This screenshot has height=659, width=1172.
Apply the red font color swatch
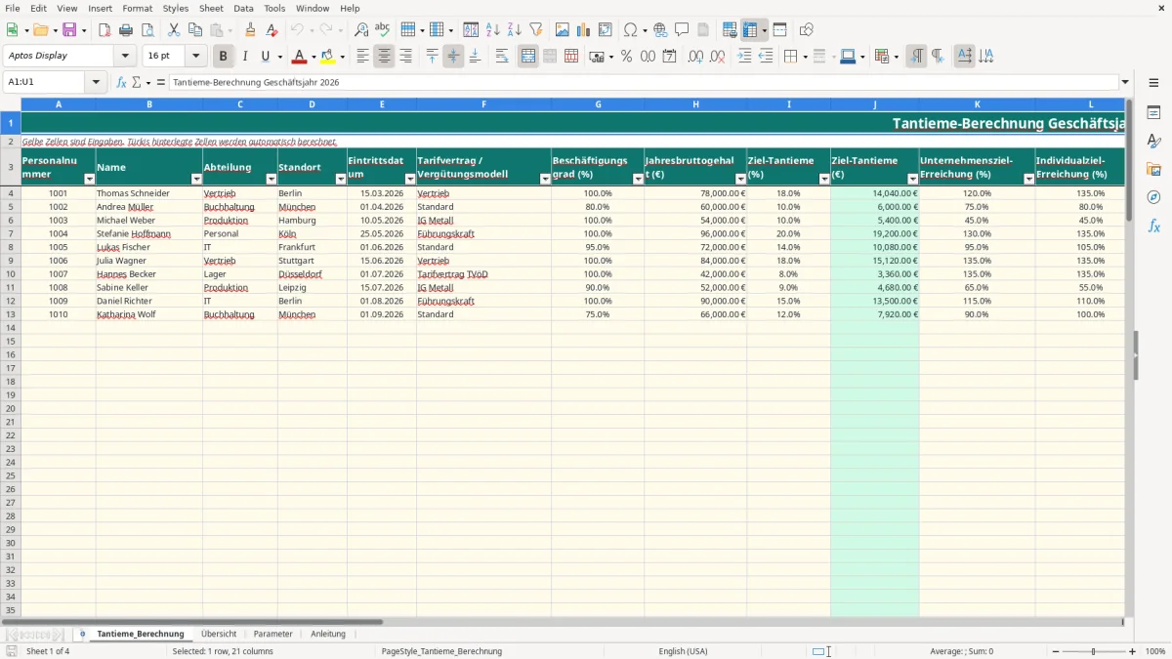click(300, 57)
